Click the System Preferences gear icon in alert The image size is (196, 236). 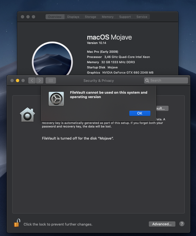pos(56,99)
